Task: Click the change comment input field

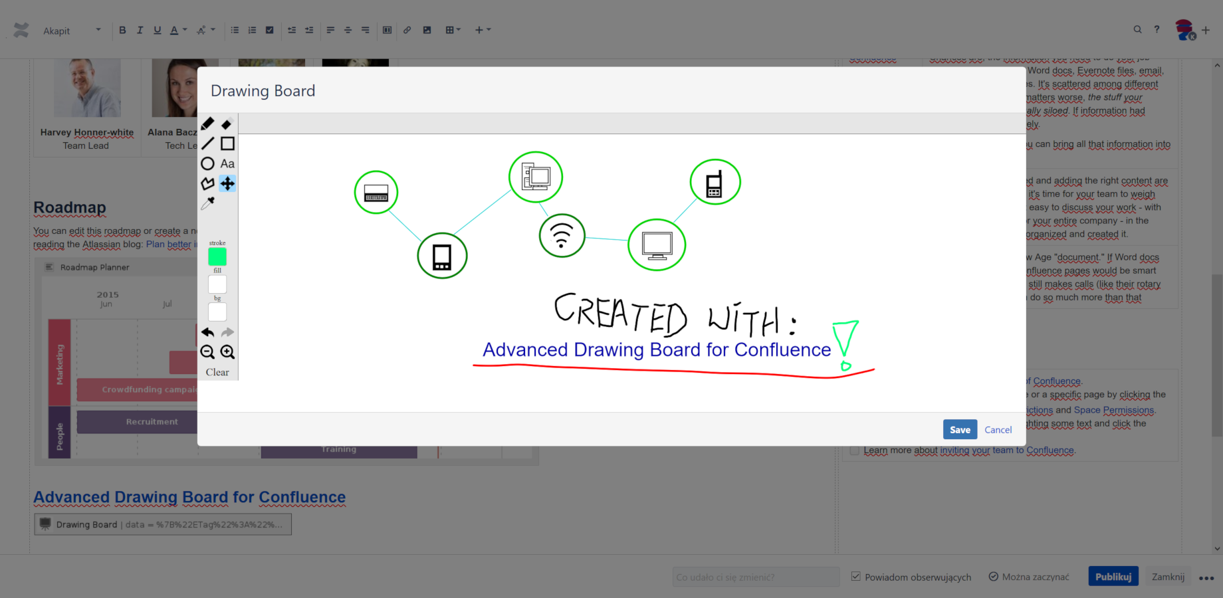Action: [756, 577]
